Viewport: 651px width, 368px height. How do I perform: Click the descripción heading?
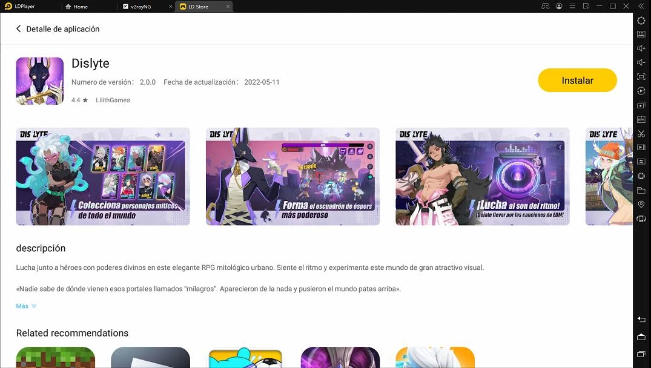click(x=41, y=248)
